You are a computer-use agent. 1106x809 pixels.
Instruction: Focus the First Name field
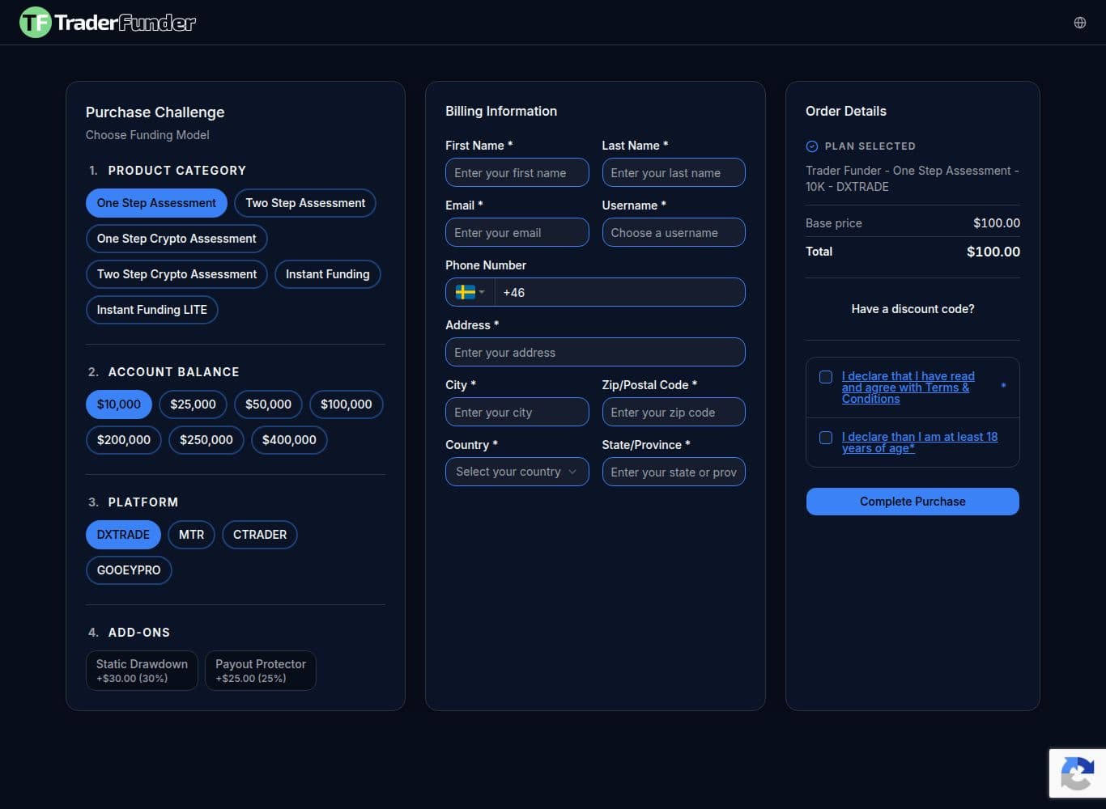point(517,172)
